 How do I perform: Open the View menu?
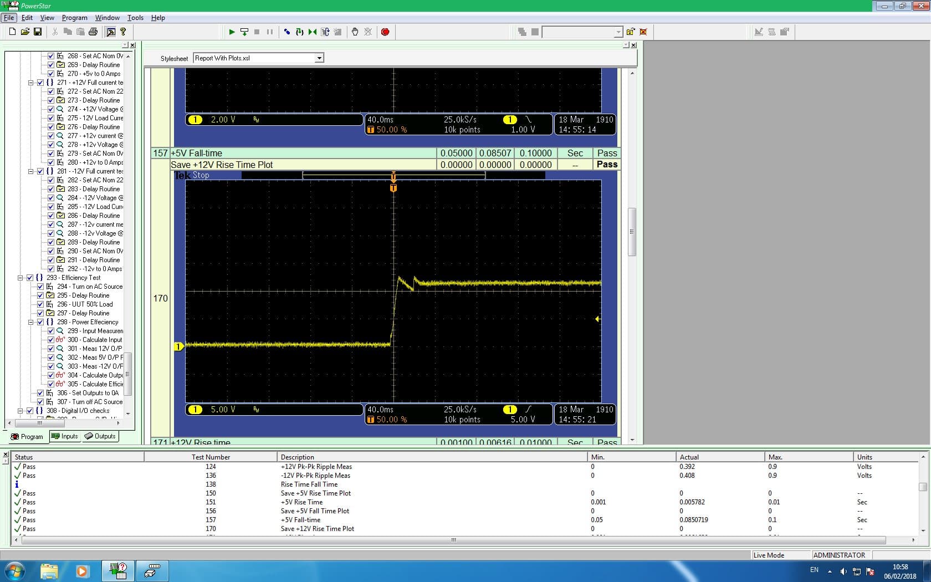tap(47, 18)
